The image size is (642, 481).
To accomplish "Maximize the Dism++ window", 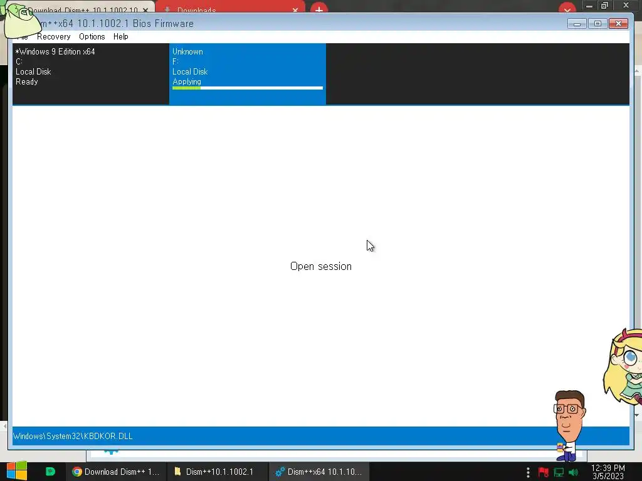I will point(597,24).
